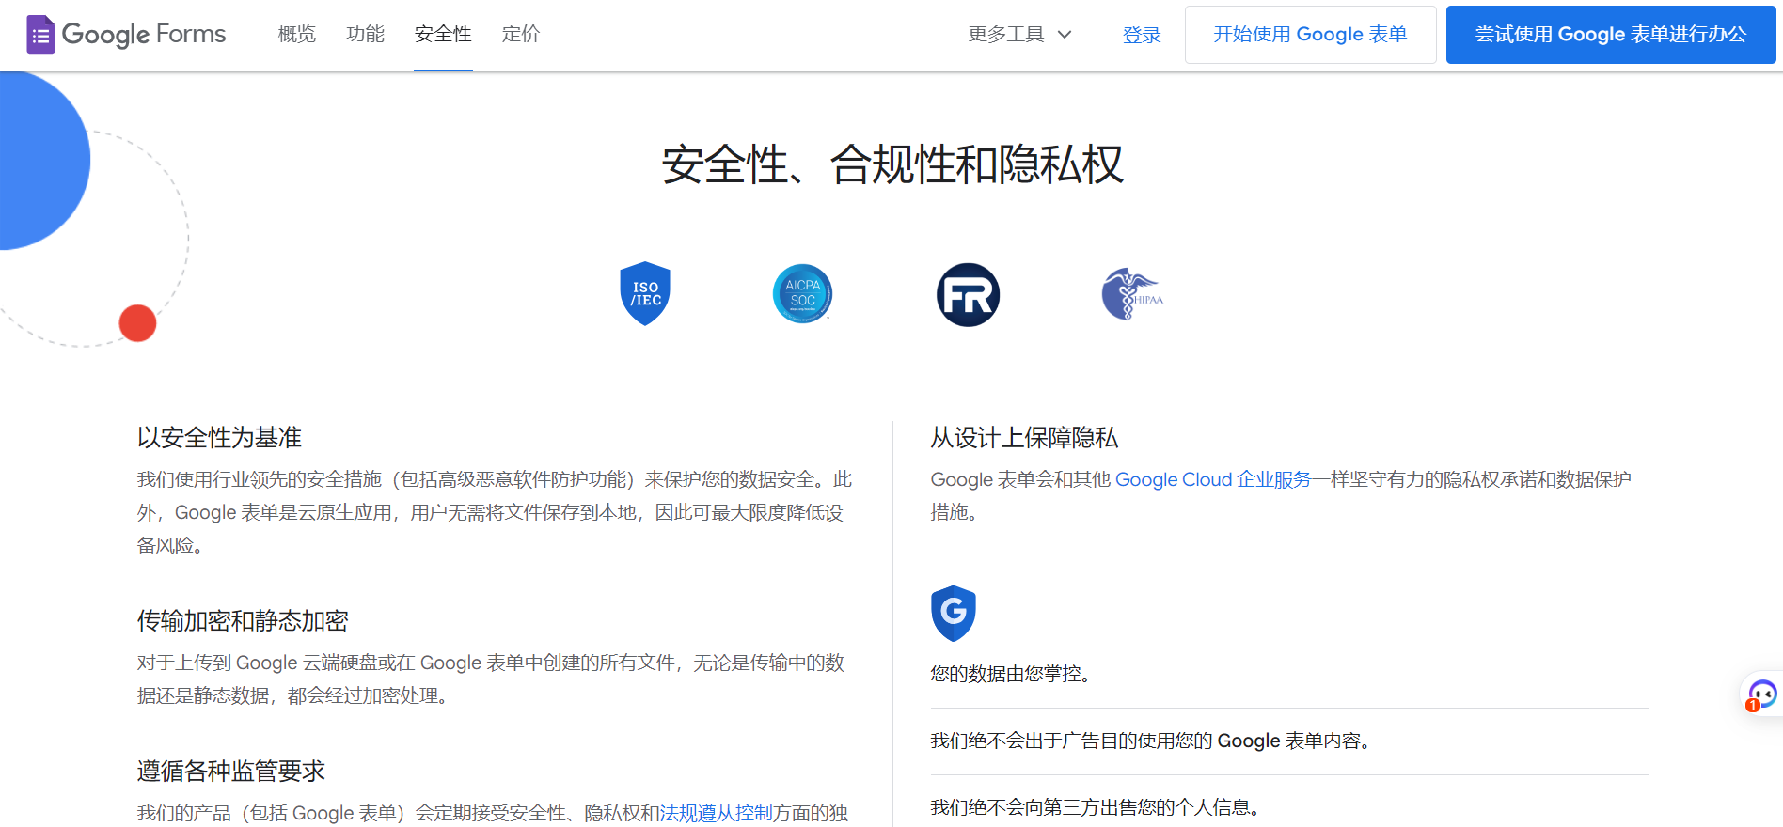Viewport: 1783px width, 827px height.
Task: Click the 您的数据由您掌控 text
Action: tap(1010, 674)
